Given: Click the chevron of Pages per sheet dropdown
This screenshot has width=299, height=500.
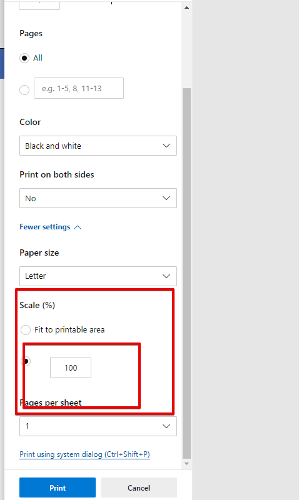Looking at the screenshot, I should (x=166, y=426).
